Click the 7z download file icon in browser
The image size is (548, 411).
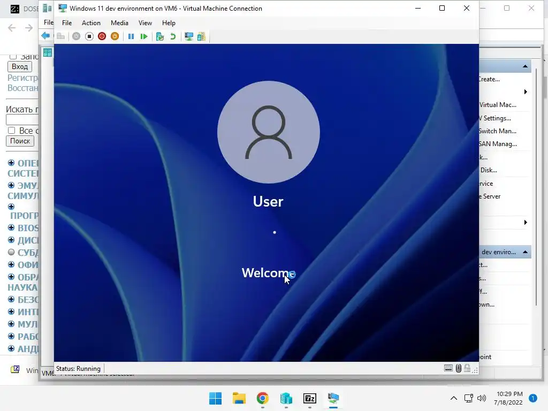coord(15,369)
